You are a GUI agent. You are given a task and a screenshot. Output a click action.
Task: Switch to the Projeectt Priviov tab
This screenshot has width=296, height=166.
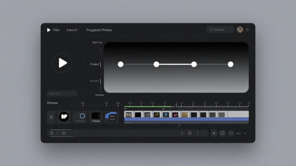pos(99,30)
